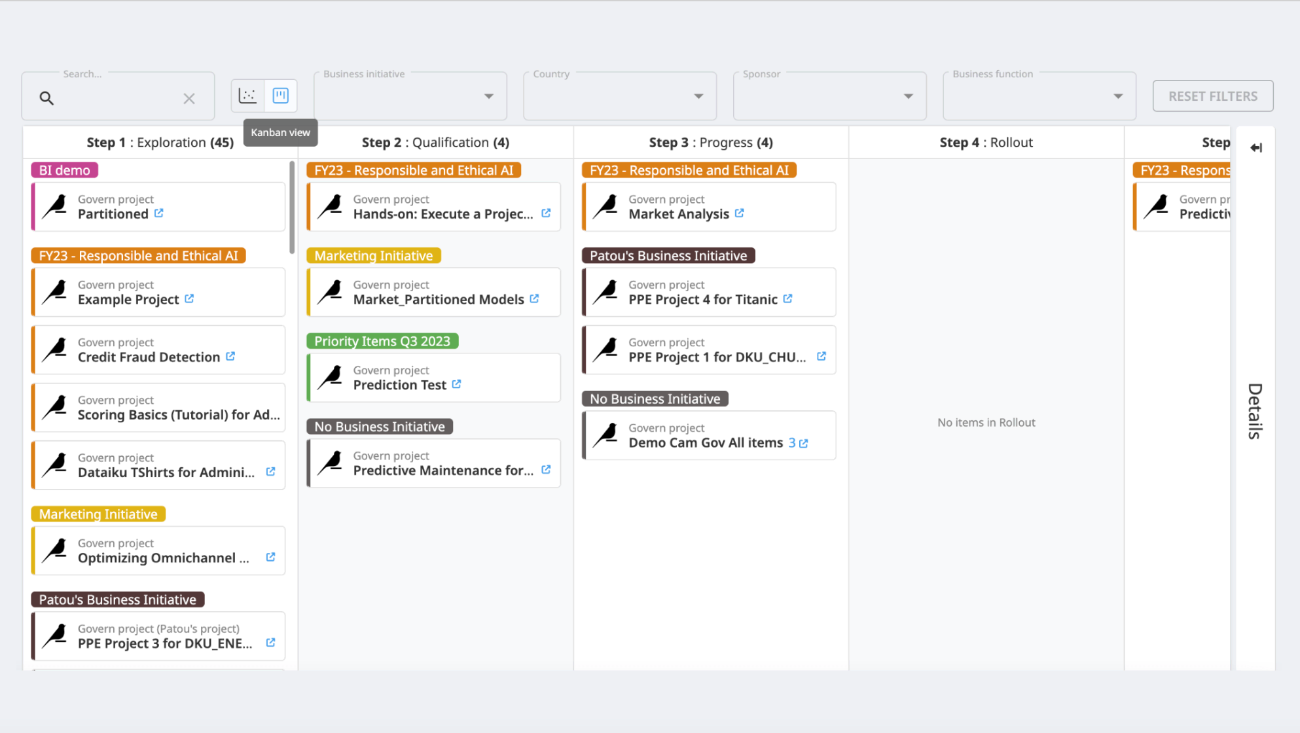Select the Step 4 : Rollout column header
Screen dimensions: 1300x733
coord(986,143)
